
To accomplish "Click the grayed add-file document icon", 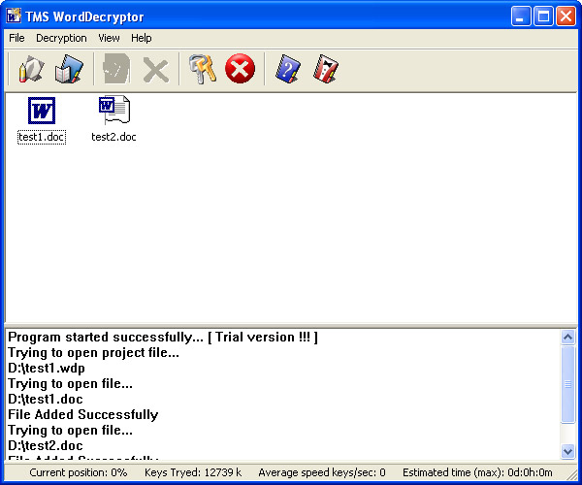I will point(116,69).
